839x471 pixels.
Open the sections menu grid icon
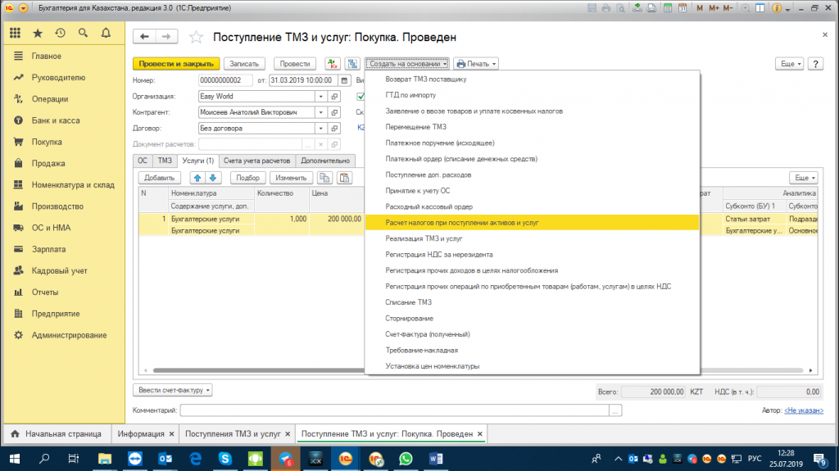click(x=15, y=34)
